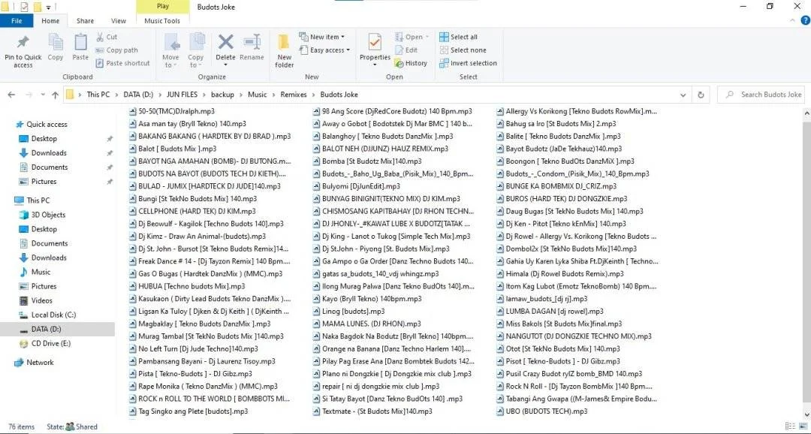Go up one folder level arrow
This screenshot has height=434, width=811.
coord(55,95)
